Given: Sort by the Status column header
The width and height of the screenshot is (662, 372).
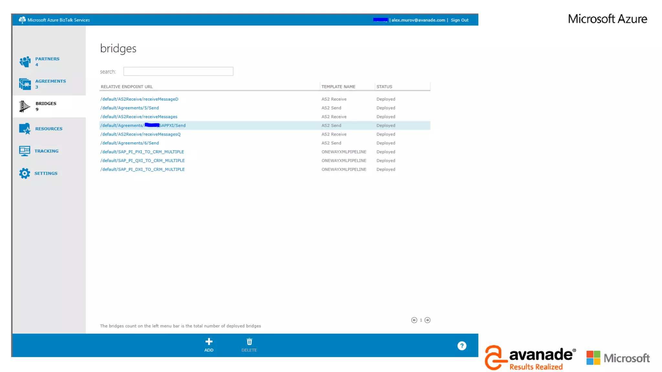Looking at the screenshot, I should tap(384, 87).
